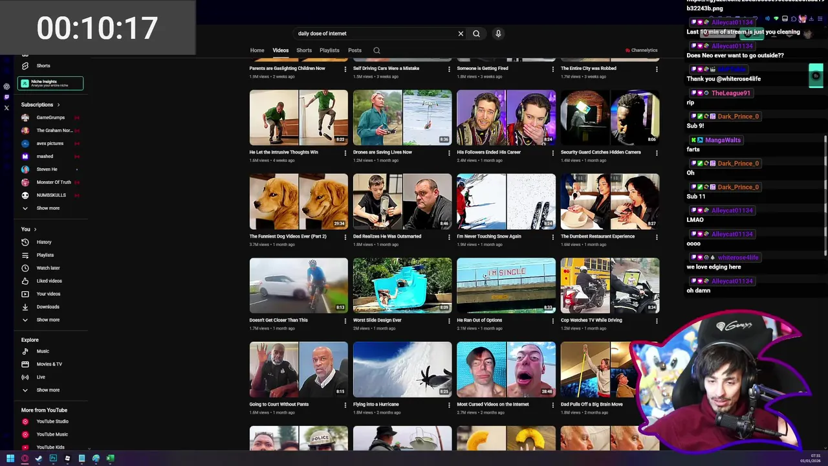
Task: Open The Dumbest Restaurant Experience title
Action: click(x=598, y=236)
